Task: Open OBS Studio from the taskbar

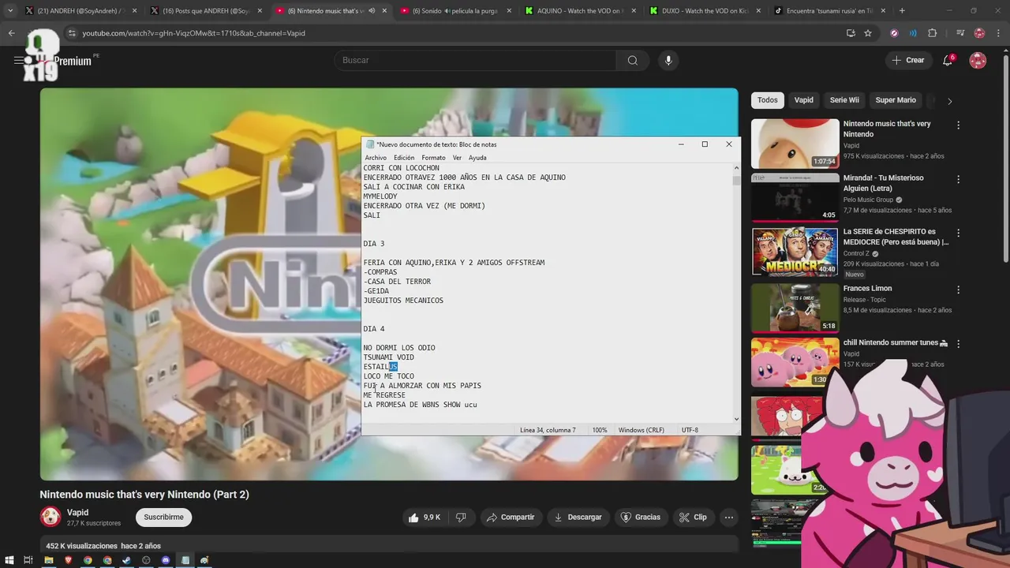Action: 146,560
